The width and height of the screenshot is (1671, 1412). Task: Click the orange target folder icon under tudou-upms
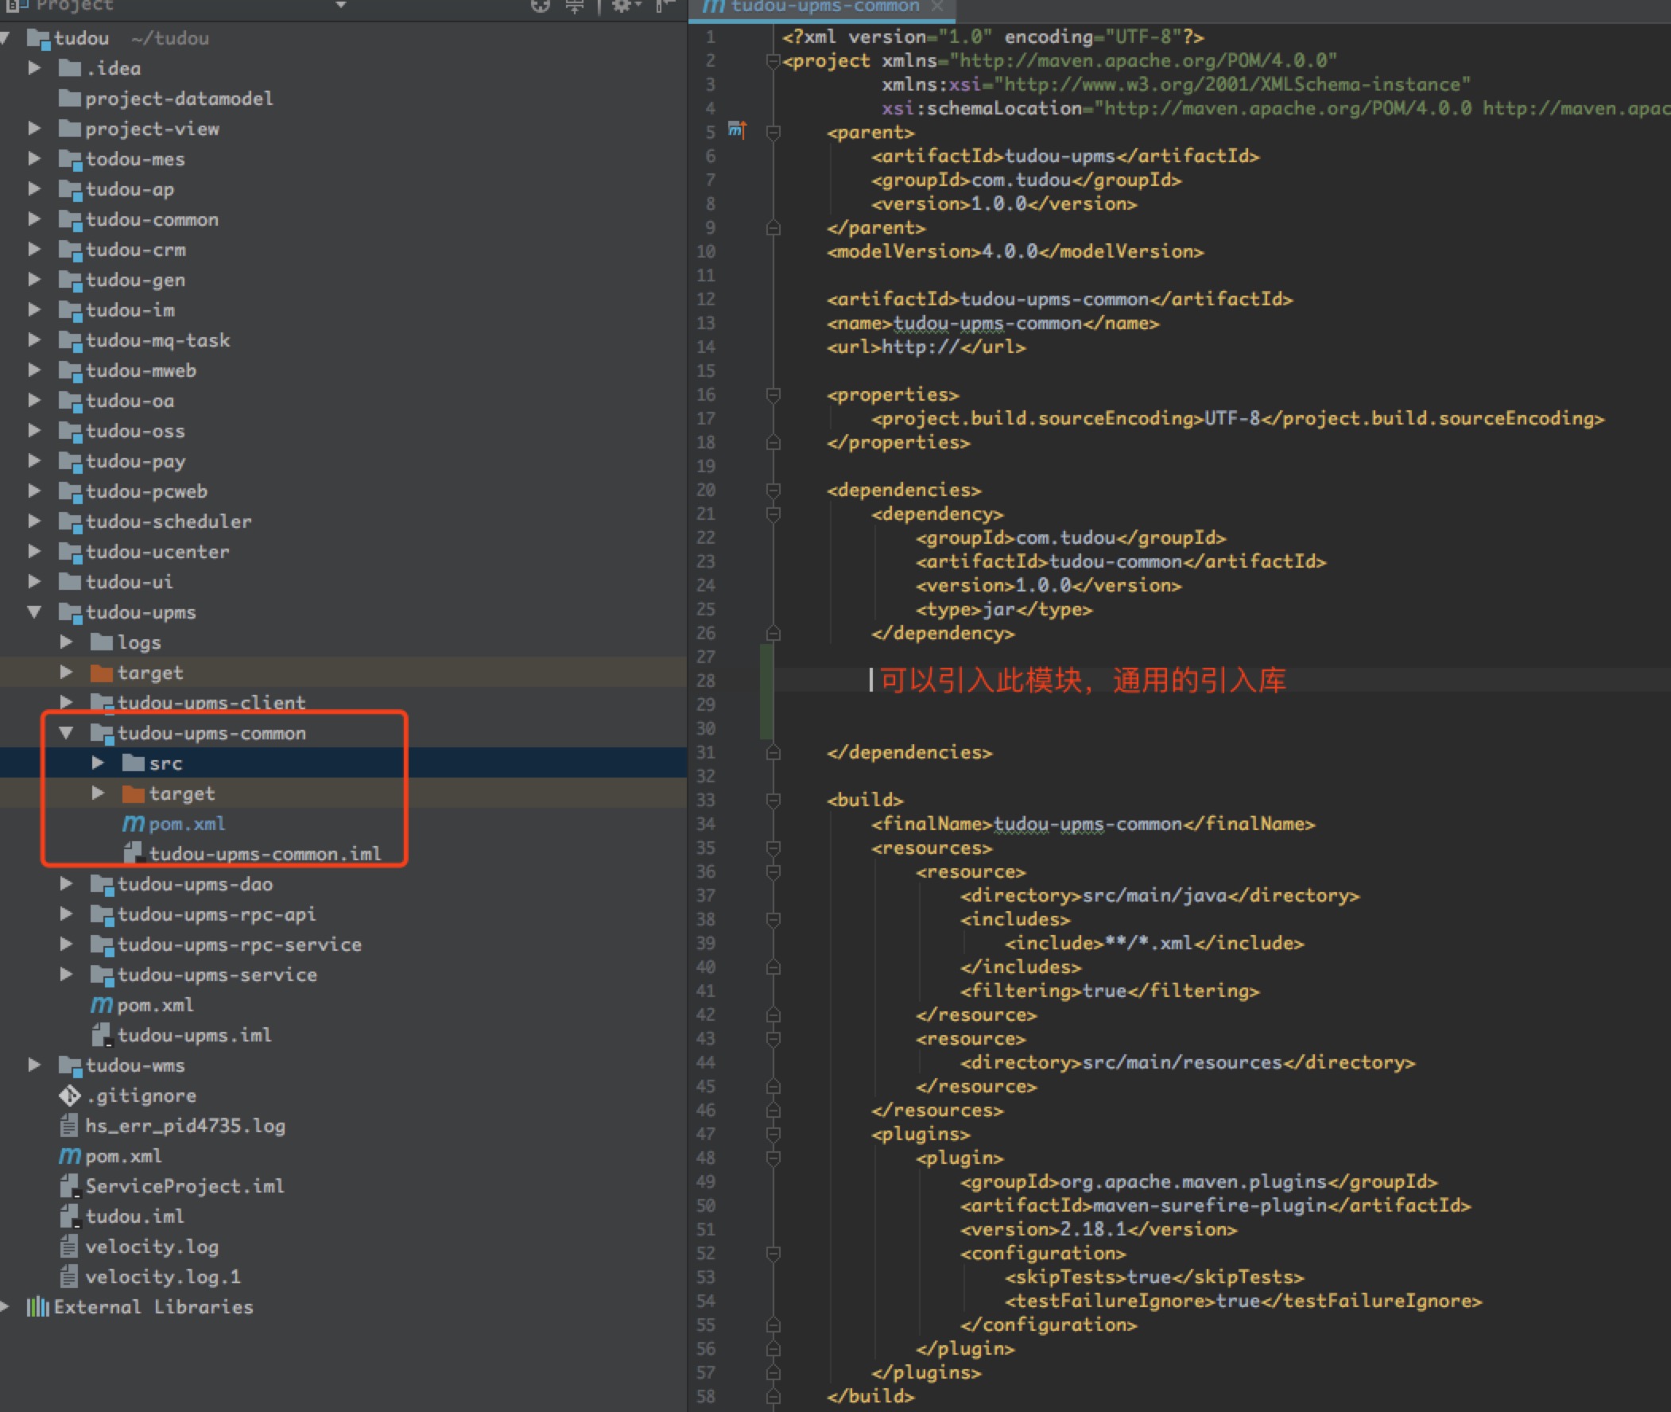102,673
